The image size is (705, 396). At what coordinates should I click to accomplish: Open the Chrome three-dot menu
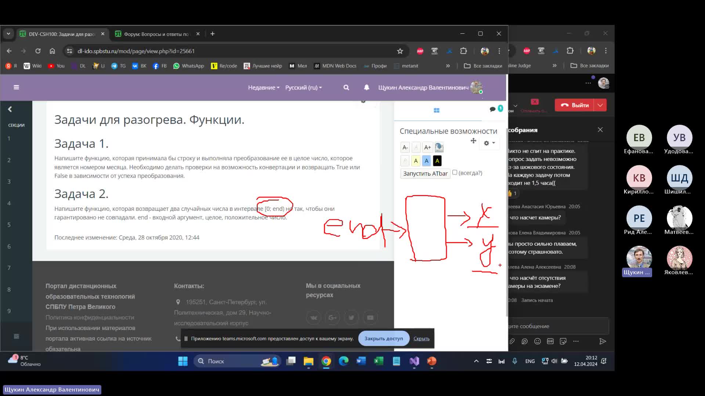point(499,51)
